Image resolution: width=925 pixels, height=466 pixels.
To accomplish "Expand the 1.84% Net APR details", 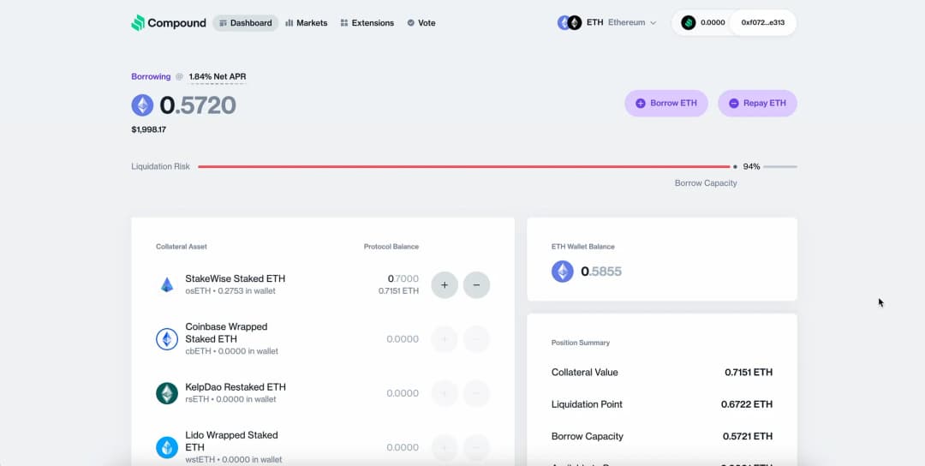I will pyautogui.click(x=218, y=77).
